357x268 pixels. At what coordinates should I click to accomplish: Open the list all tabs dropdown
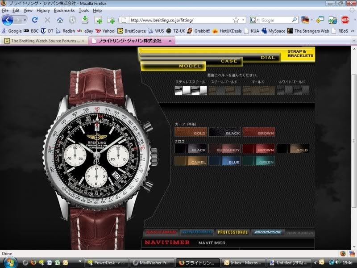coord(354,41)
